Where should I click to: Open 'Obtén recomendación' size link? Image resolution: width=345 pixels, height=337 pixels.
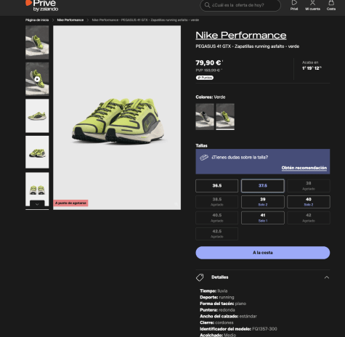click(304, 168)
